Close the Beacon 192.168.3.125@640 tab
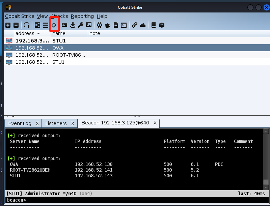The width and height of the screenshot is (270, 206). point(155,123)
